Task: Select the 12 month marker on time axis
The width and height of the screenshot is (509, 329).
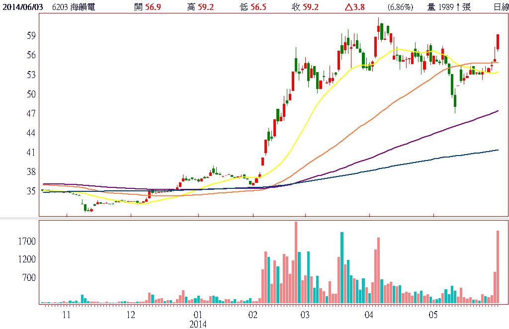Action: point(131,315)
